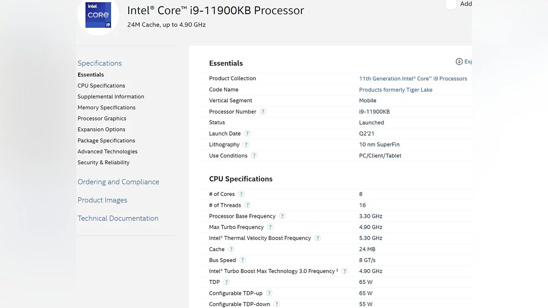
Task: Click the export download icon
Action: click(x=459, y=62)
